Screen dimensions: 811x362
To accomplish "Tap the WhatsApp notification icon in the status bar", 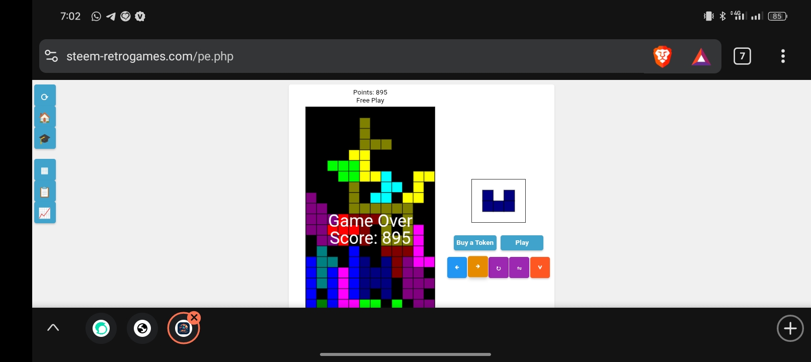I will 96,16.
